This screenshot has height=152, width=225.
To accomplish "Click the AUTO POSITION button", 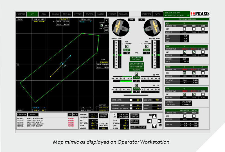I will click(x=136, y=67).
